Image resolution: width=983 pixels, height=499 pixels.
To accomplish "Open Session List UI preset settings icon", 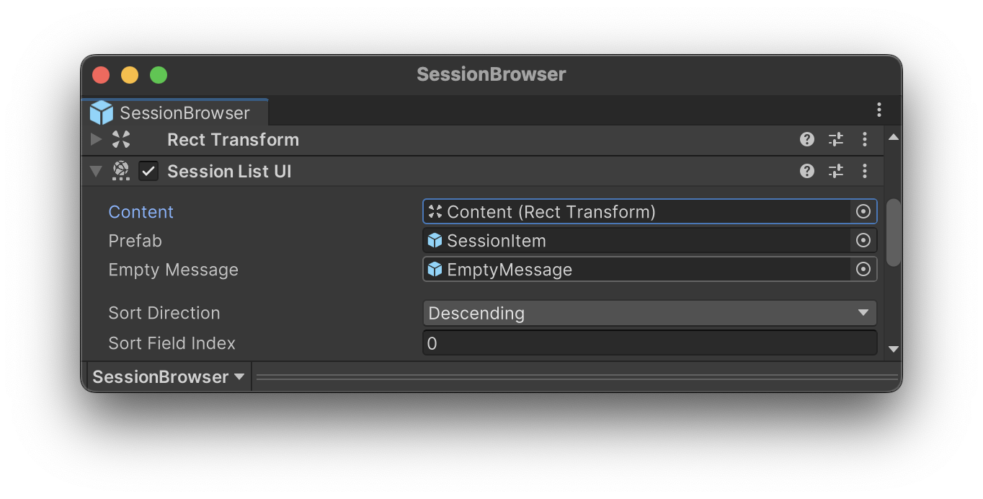I will tap(835, 171).
